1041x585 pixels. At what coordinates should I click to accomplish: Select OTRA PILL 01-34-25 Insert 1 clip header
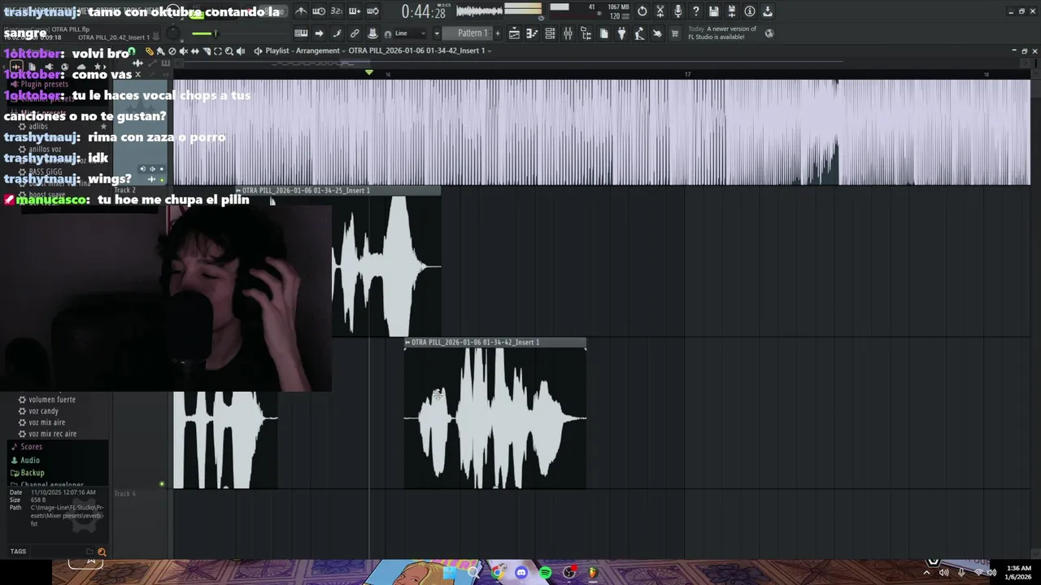(338, 190)
